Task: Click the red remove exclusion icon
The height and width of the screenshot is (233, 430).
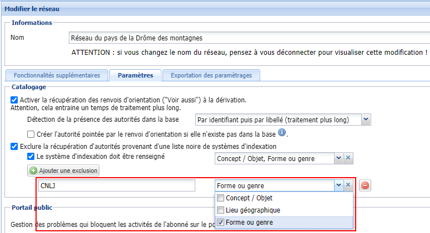Action: pos(365,185)
